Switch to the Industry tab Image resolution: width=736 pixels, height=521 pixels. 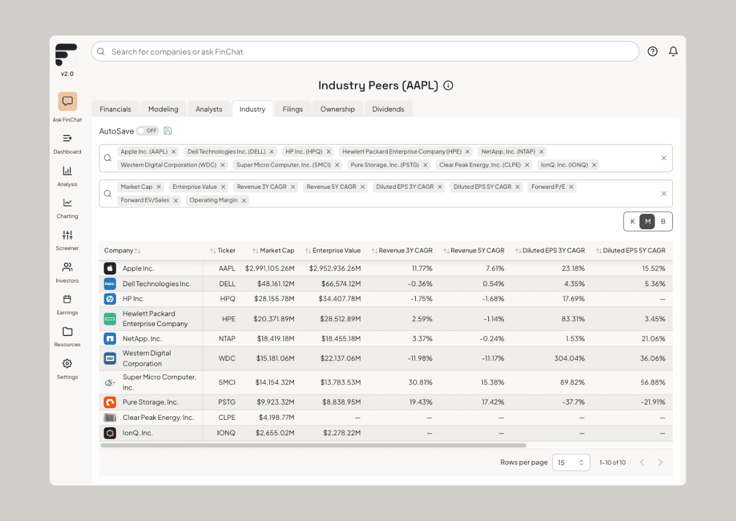[x=253, y=109]
